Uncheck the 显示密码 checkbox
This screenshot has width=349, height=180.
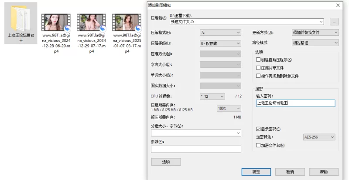(x=258, y=129)
